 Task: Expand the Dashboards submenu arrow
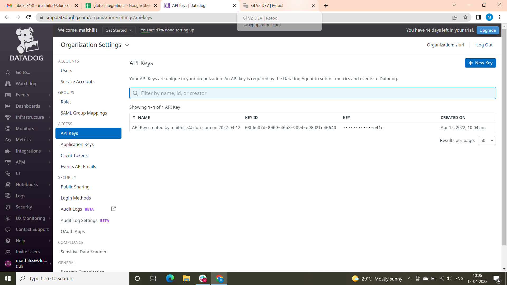[x=50, y=106]
